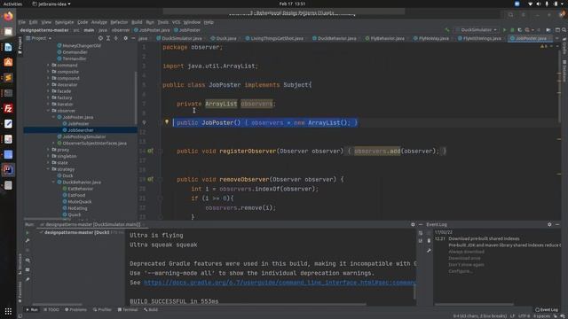Toggle the Gradle side panel button
Viewport: 568px width, 319px height.
[x=564, y=45]
